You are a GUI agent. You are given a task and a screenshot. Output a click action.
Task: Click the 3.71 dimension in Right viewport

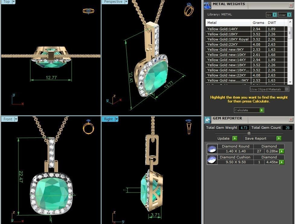[x=156, y=215]
